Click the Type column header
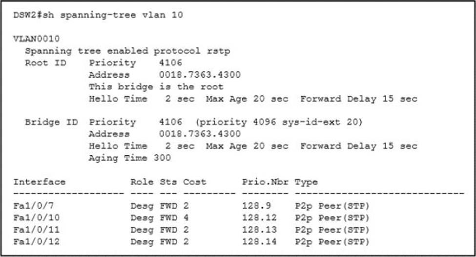 click(306, 182)
